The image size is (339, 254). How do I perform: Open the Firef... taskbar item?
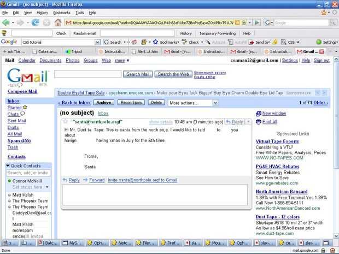[x=170, y=243]
